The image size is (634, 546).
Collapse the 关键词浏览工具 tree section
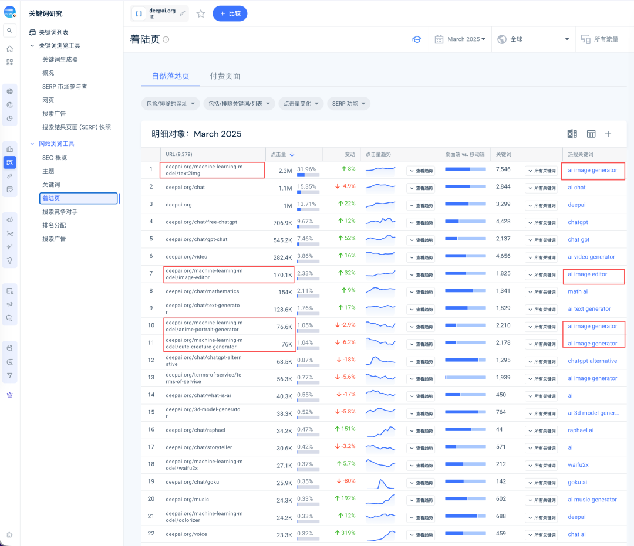32,46
